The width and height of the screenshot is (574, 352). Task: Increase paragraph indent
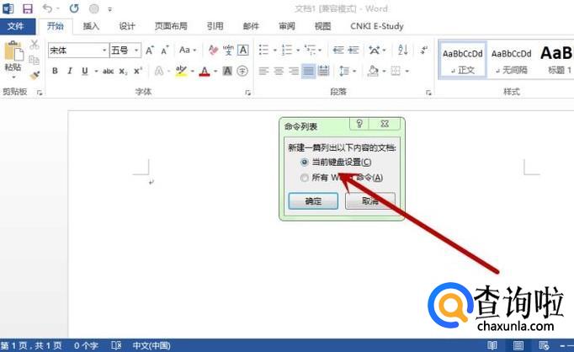click(353, 50)
